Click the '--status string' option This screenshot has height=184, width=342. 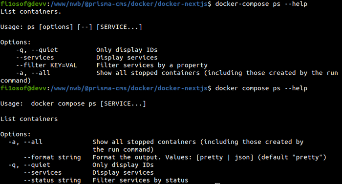click(52, 180)
